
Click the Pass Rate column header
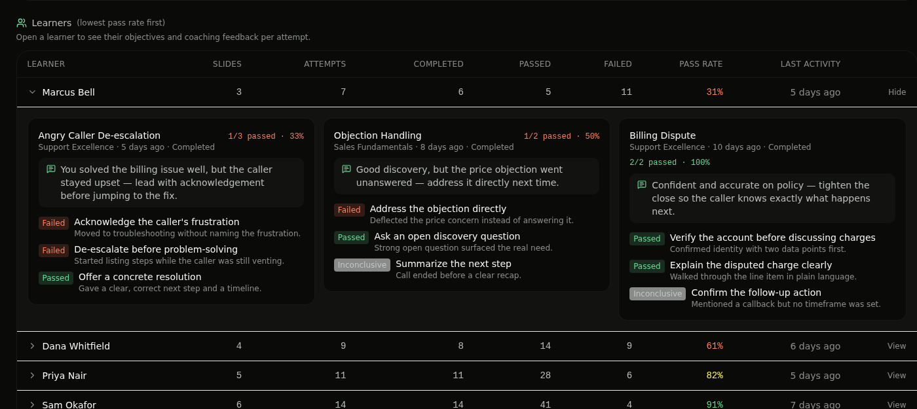tap(701, 64)
